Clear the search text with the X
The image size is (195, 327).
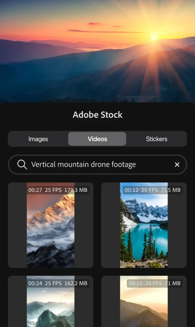point(177,165)
